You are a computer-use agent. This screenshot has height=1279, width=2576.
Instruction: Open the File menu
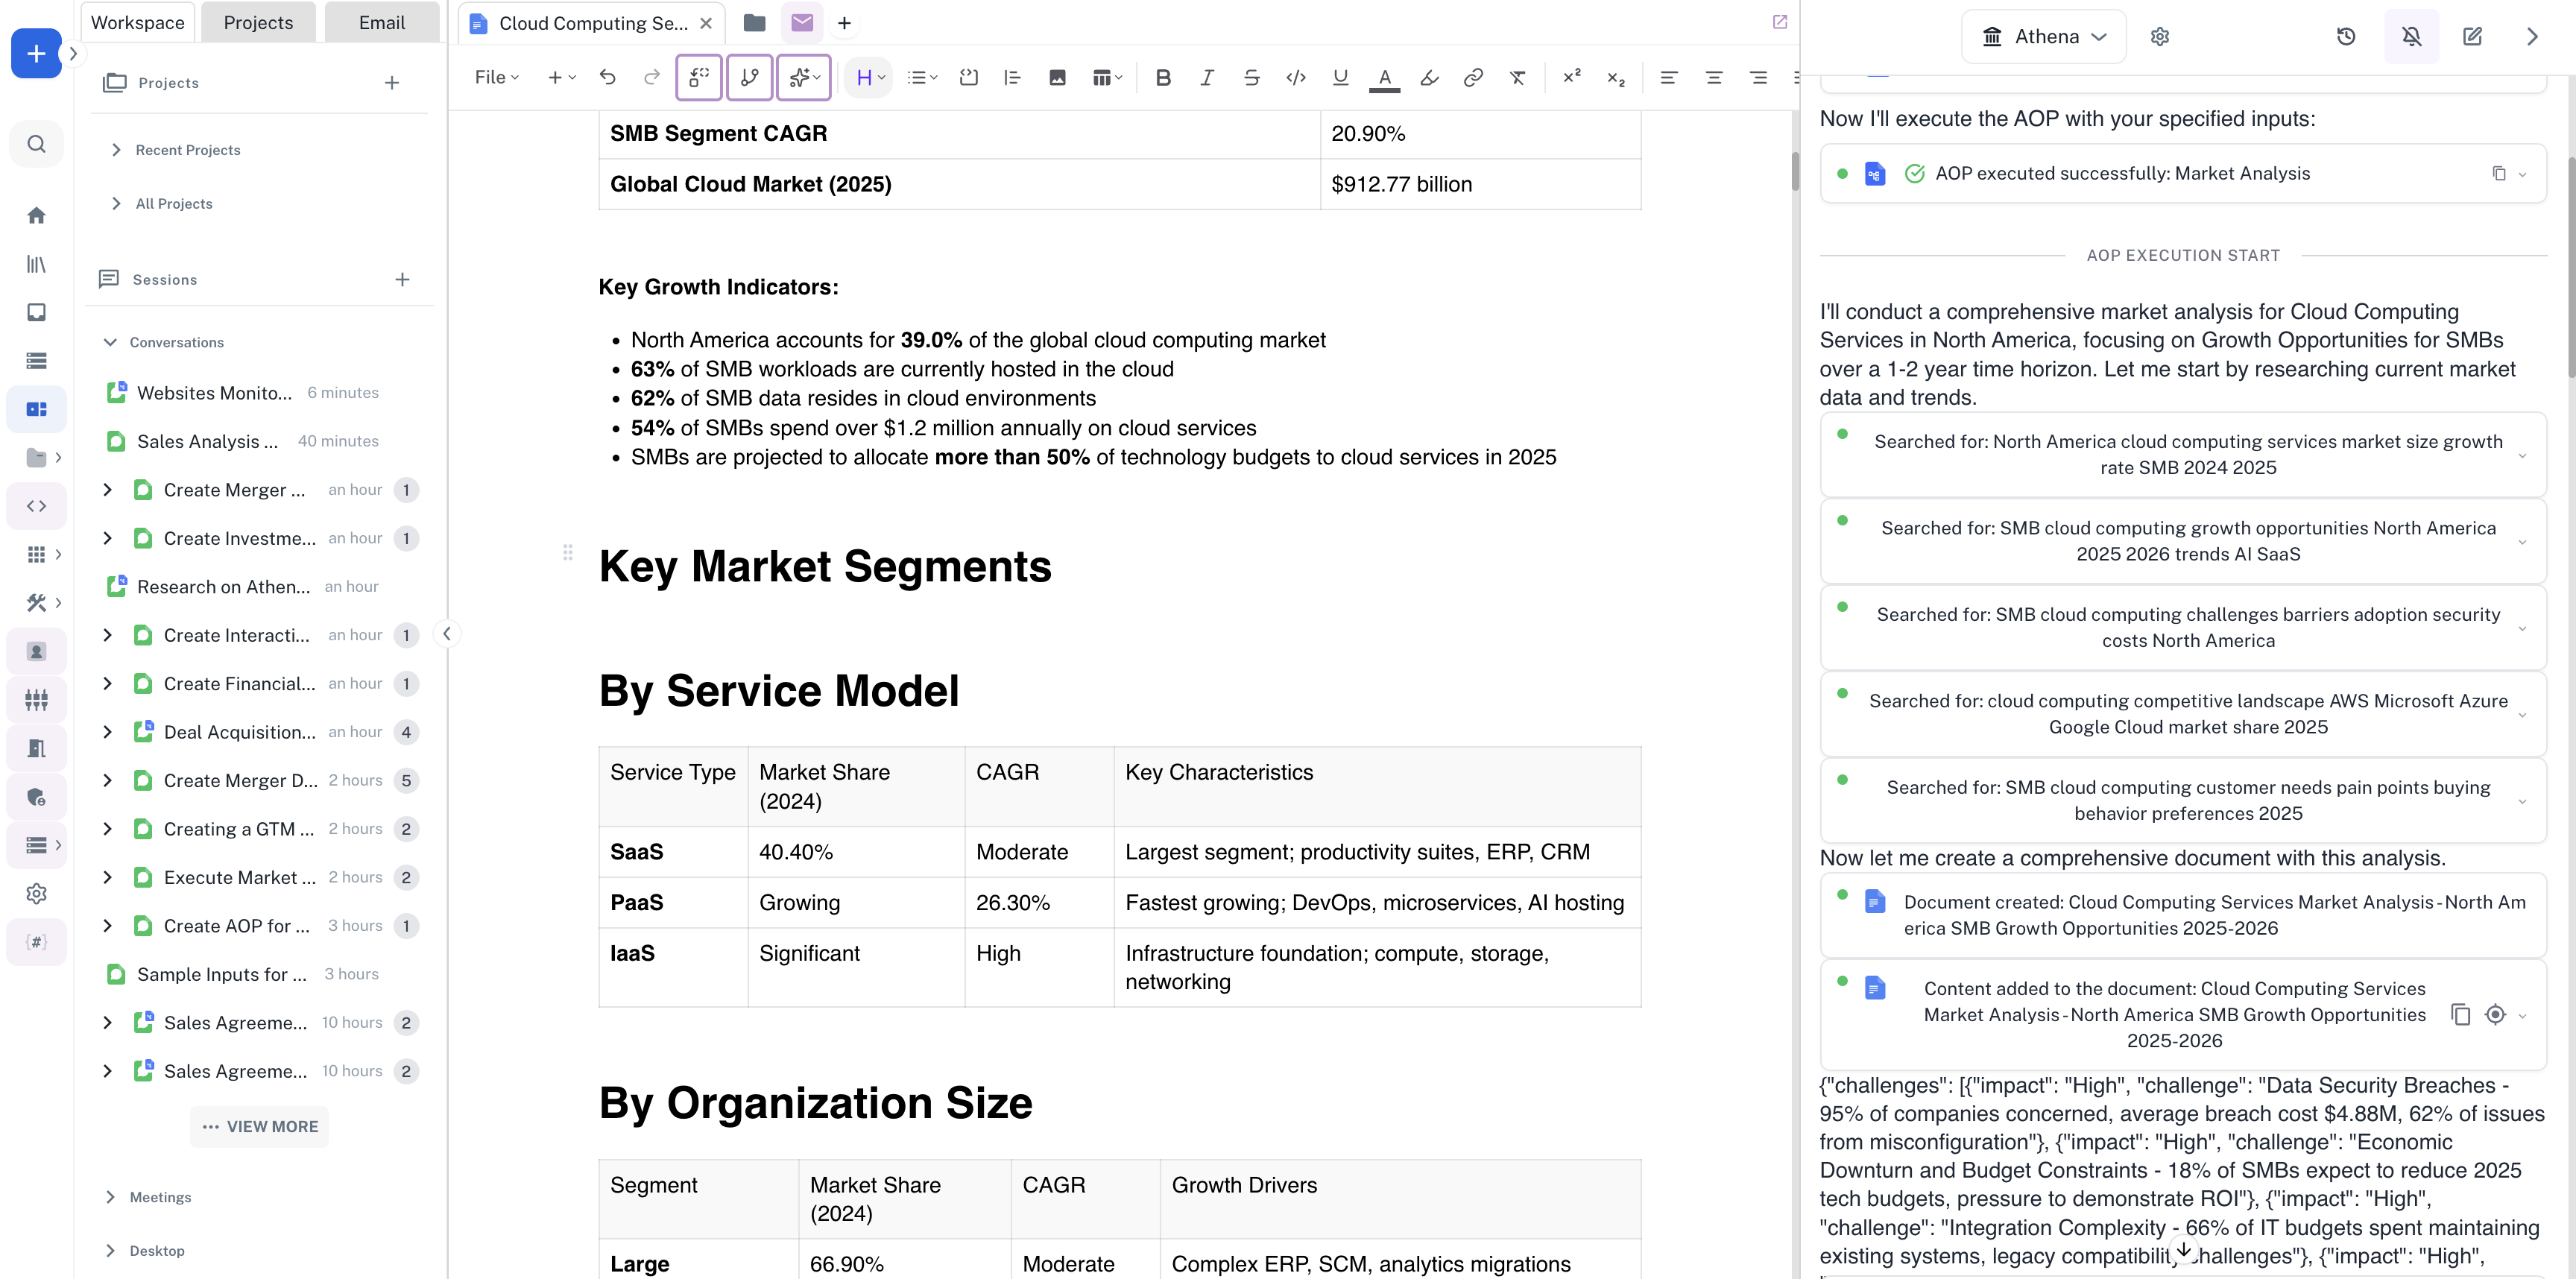496,78
